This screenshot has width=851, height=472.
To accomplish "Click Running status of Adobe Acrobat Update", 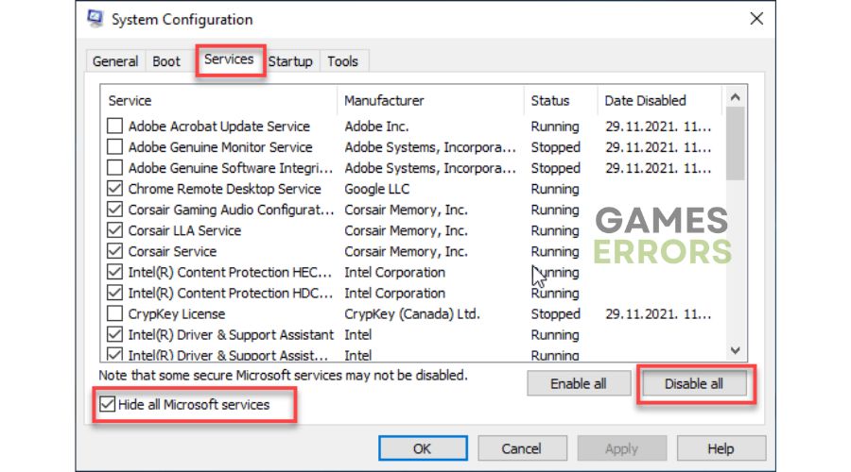I will [555, 126].
